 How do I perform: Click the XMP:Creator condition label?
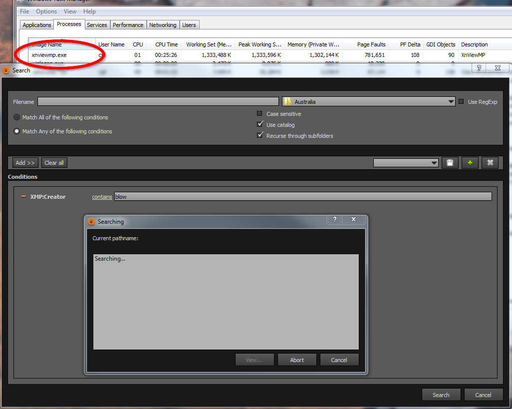tap(48, 197)
